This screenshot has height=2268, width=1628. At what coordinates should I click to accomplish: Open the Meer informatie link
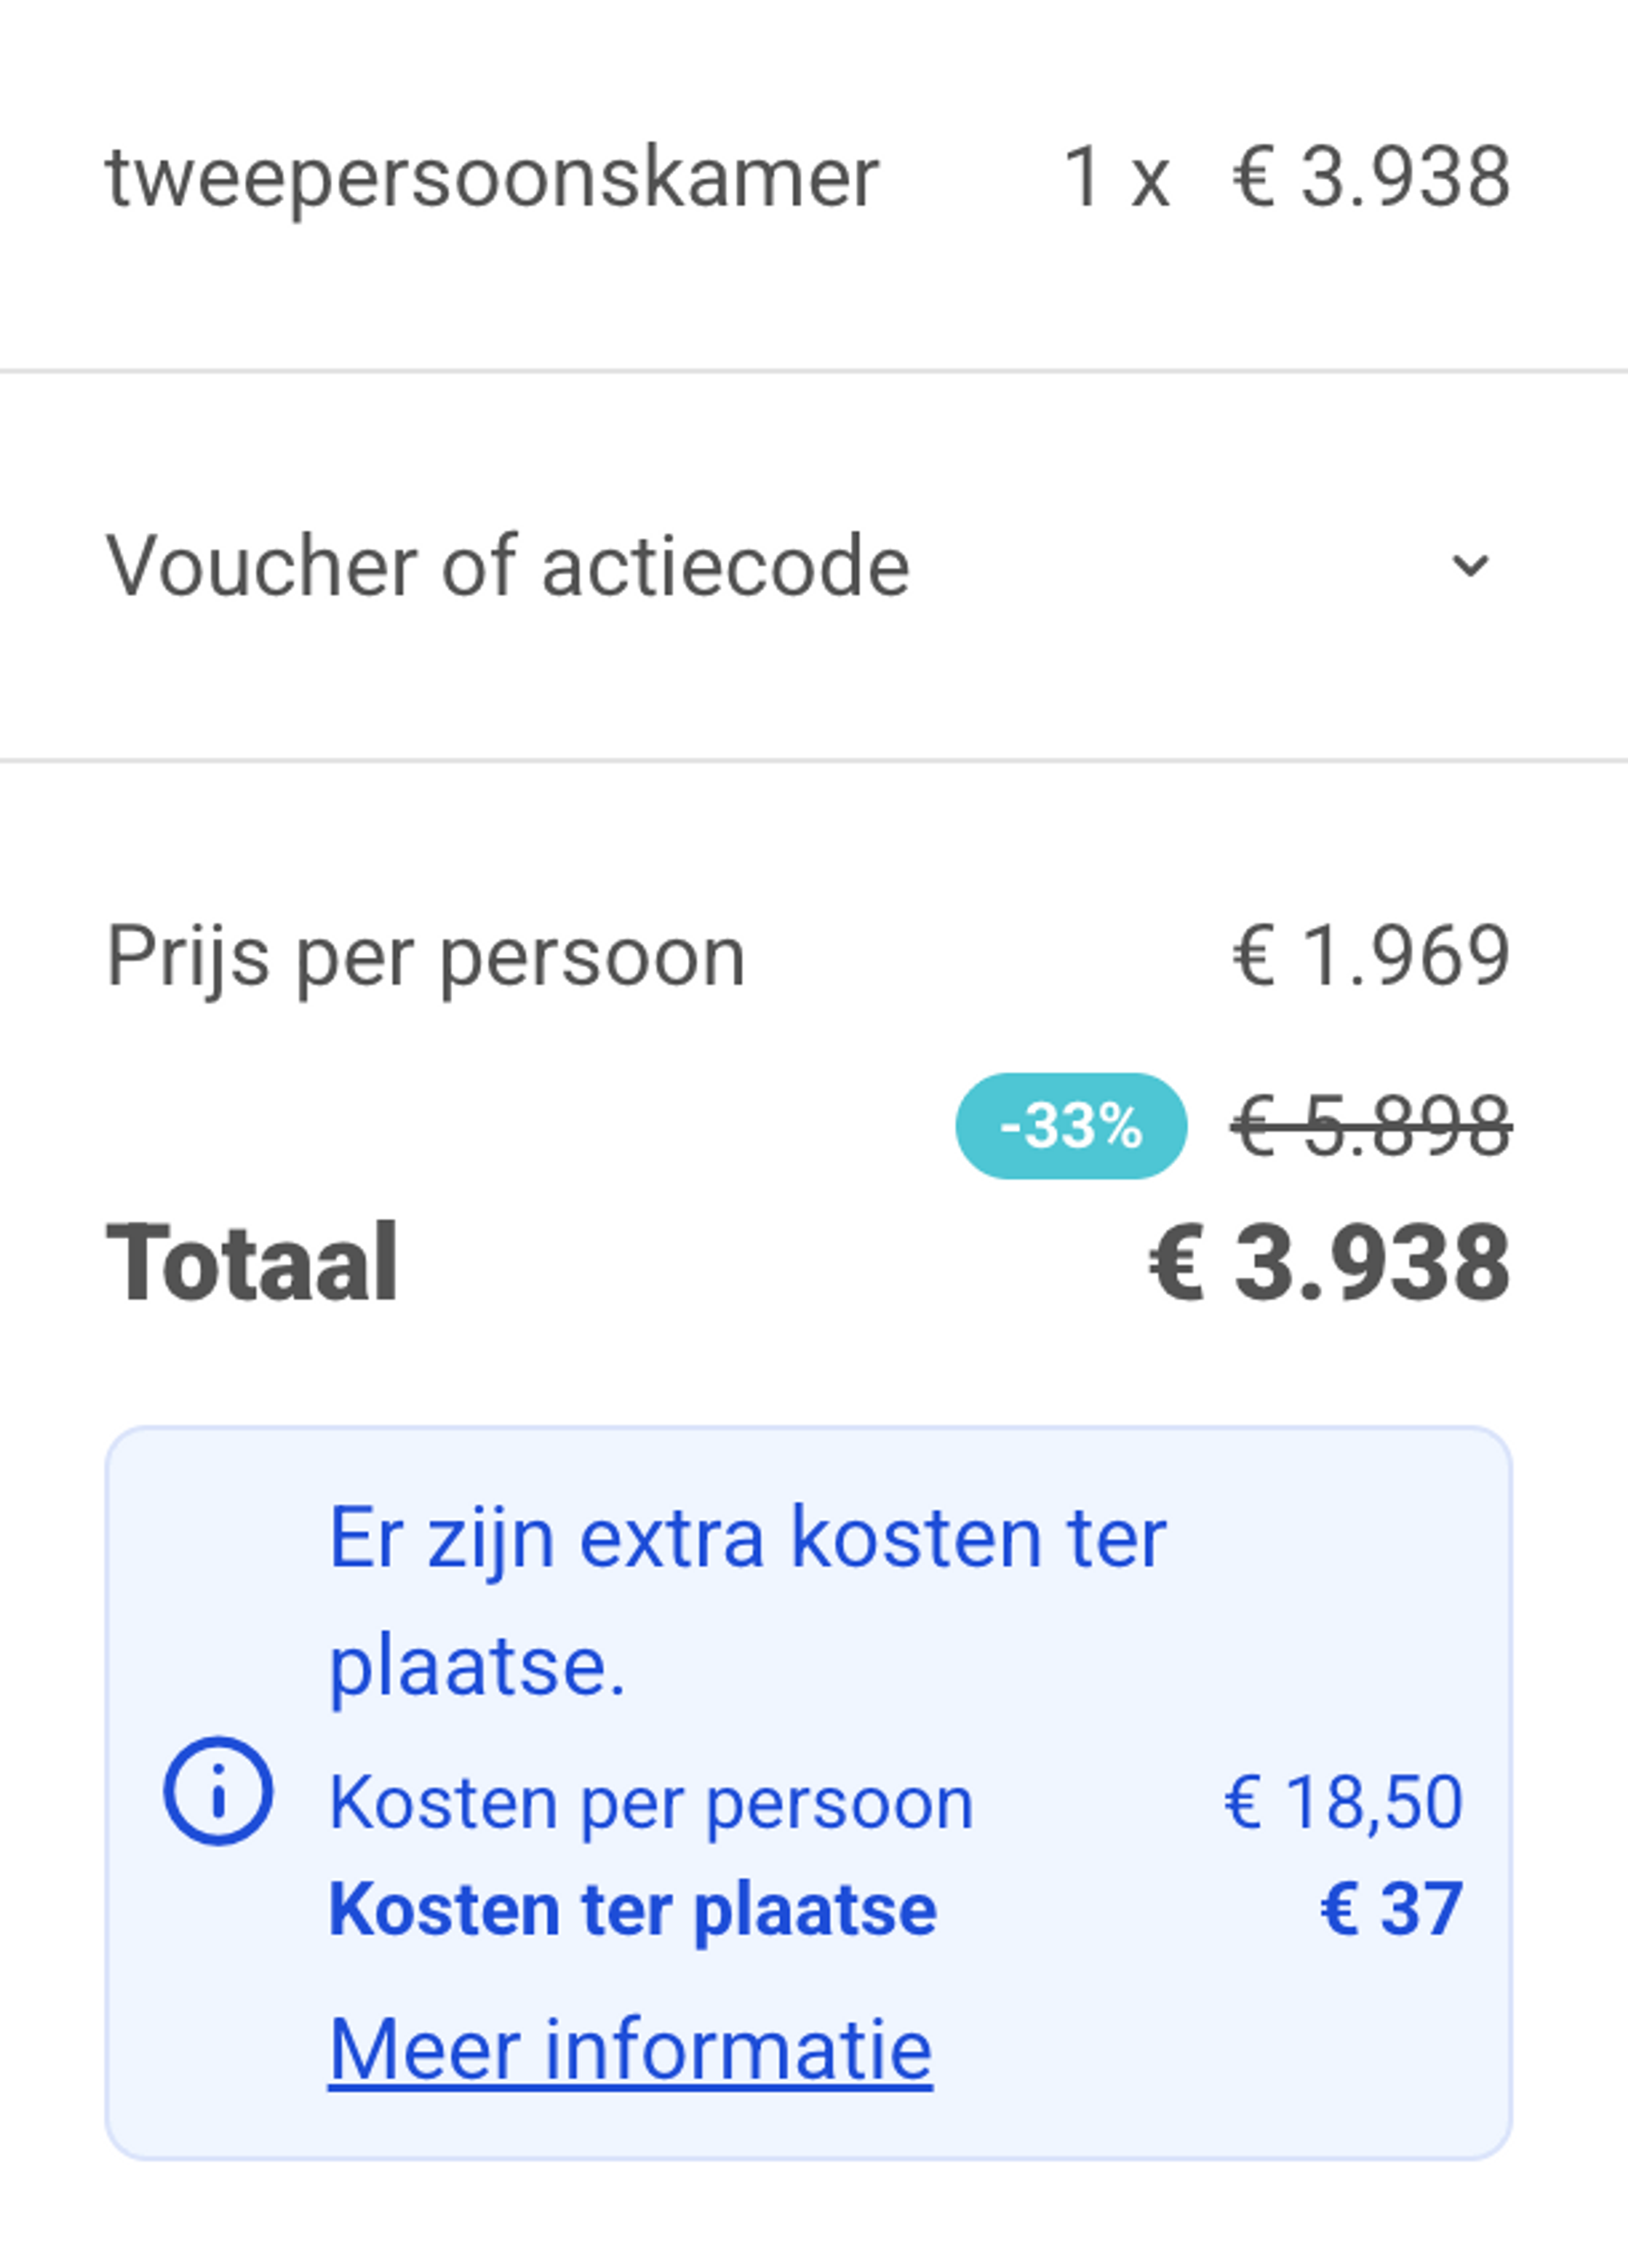[x=630, y=2049]
